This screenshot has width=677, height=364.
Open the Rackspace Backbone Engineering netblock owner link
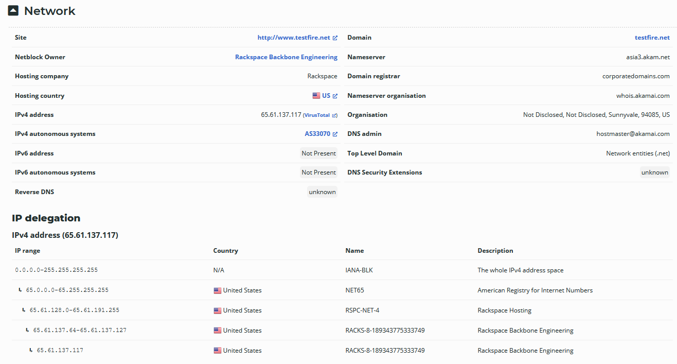coord(286,57)
